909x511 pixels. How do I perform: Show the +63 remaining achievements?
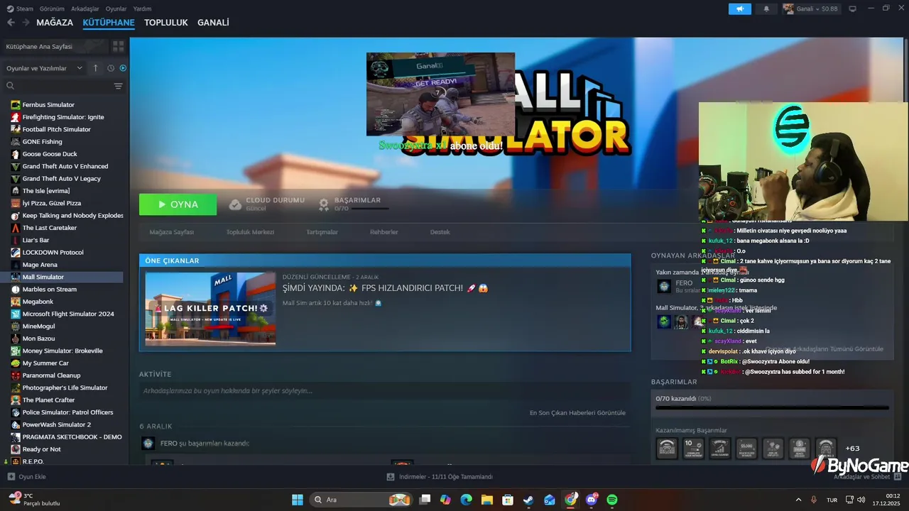click(x=852, y=448)
